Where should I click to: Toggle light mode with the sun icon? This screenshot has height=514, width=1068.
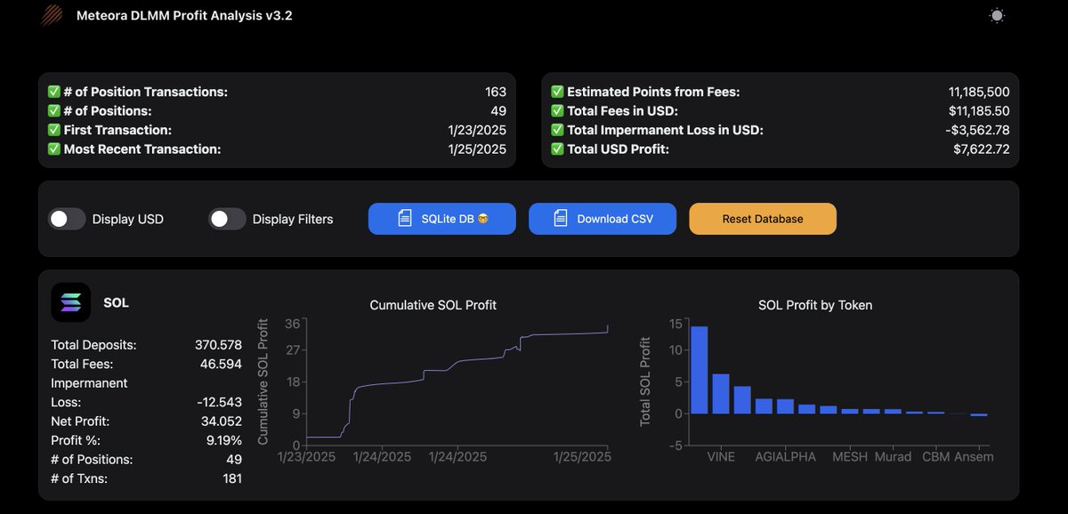pyautogui.click(x=997, y=15)
